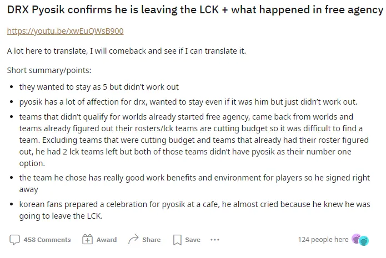Viewport: 386px width, 258px height.
Task: Click the Share arrow icon
Action: 133,240
